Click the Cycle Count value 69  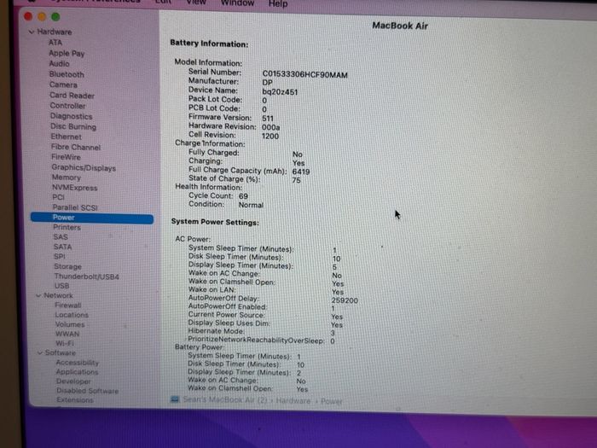[243, 196]
